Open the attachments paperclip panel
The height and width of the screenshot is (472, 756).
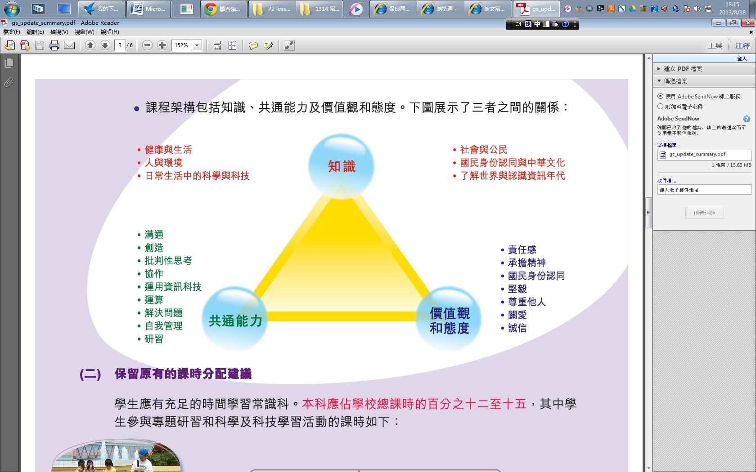tap(9, 82)
